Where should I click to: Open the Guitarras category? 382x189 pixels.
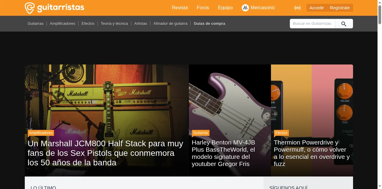click(36, 23)
